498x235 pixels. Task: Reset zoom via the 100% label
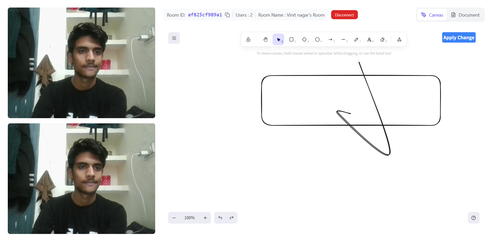(189, 218)
